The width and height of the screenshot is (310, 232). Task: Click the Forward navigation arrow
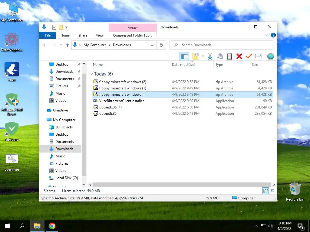(54, 45)
